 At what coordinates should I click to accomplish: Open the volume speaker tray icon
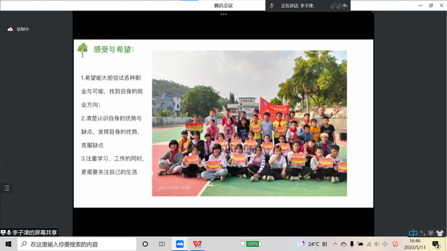point(377,244)
